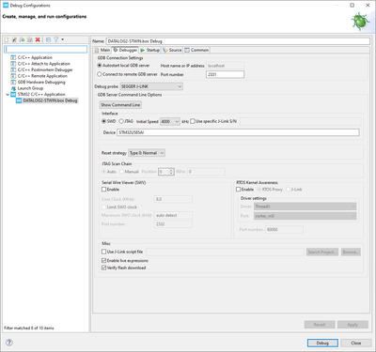
Task: Switch to the Common tab
Action: coord(196,50)
